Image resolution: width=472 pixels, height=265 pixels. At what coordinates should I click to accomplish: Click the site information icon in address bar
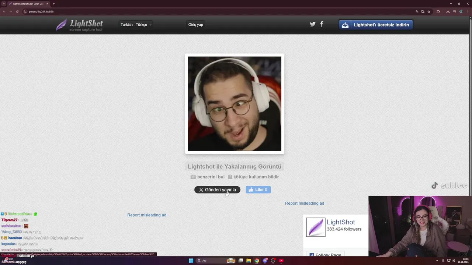(x=25, y=11)
